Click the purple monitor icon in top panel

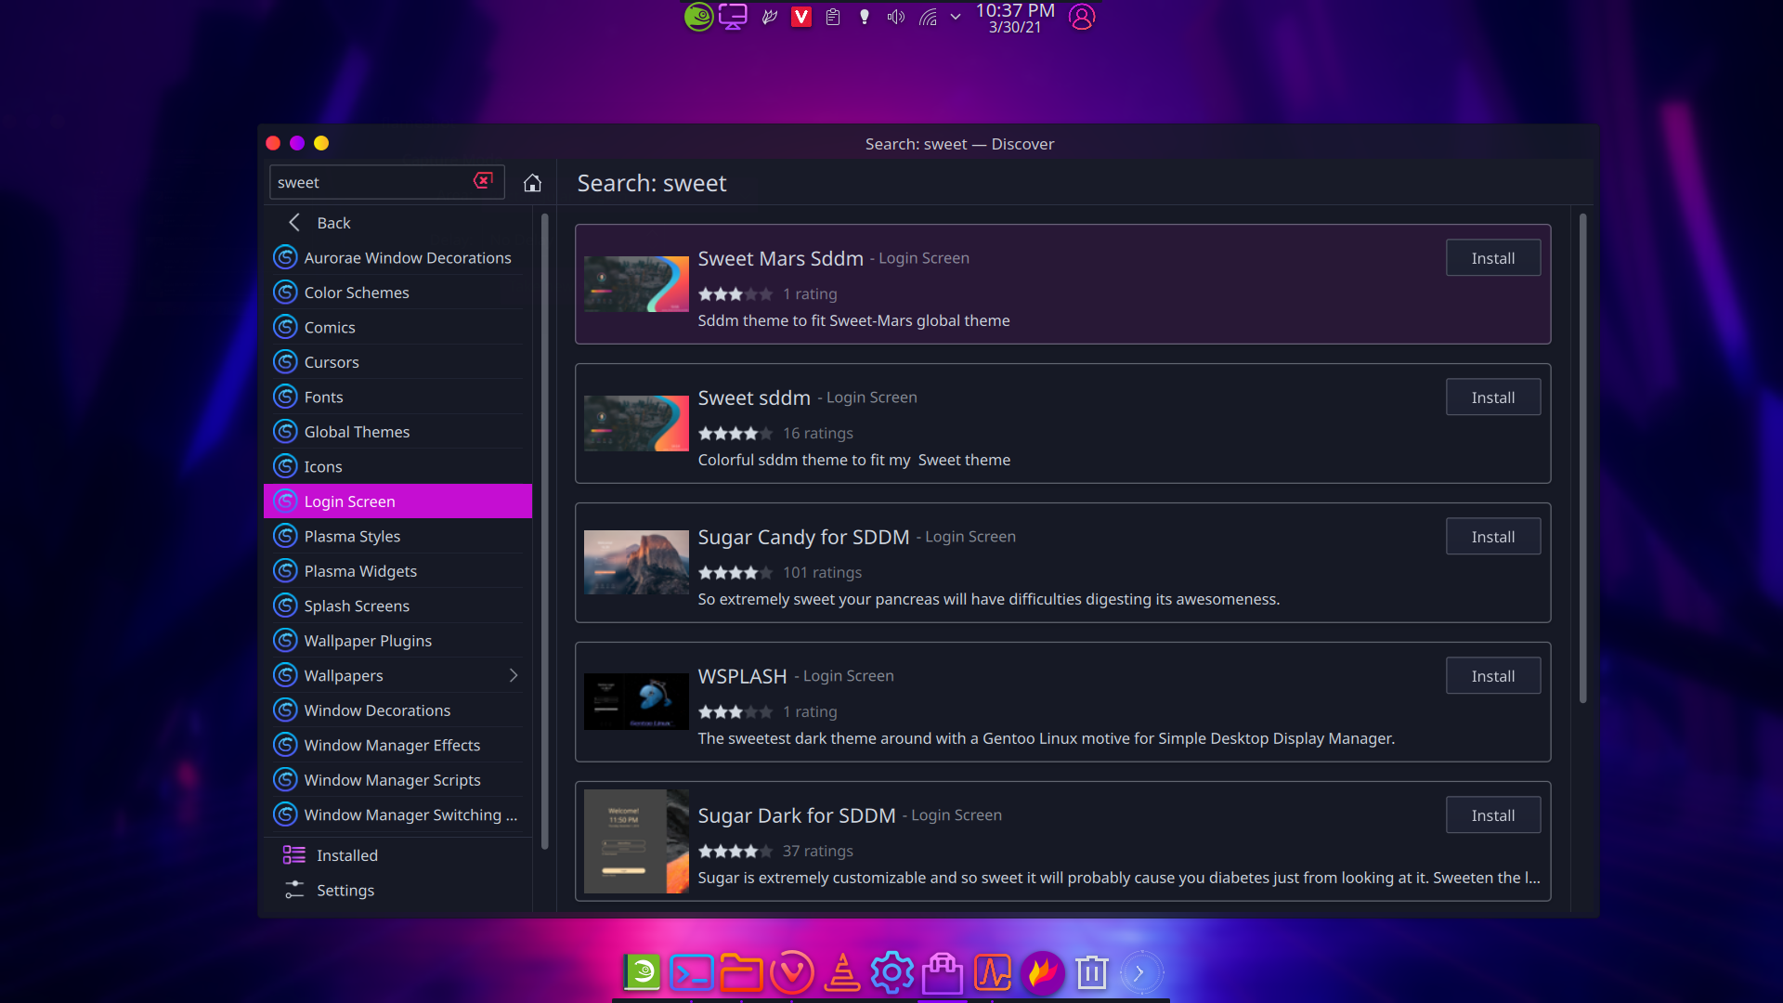click(x=733, y=17)
